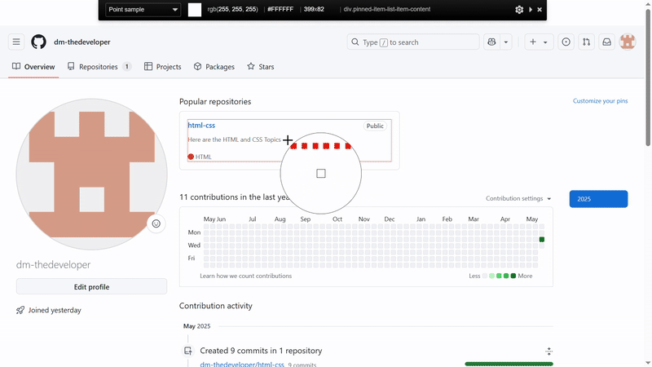652x367 pixels.
Task: Click the May 2025 timeline heading
Action: pos(196,326)
